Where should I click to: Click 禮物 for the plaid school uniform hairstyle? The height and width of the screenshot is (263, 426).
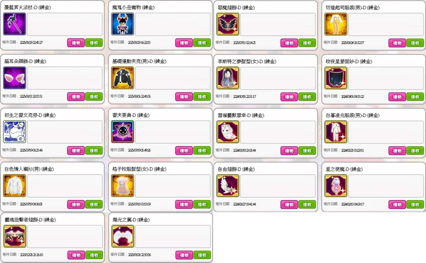[x=184, y=204]
